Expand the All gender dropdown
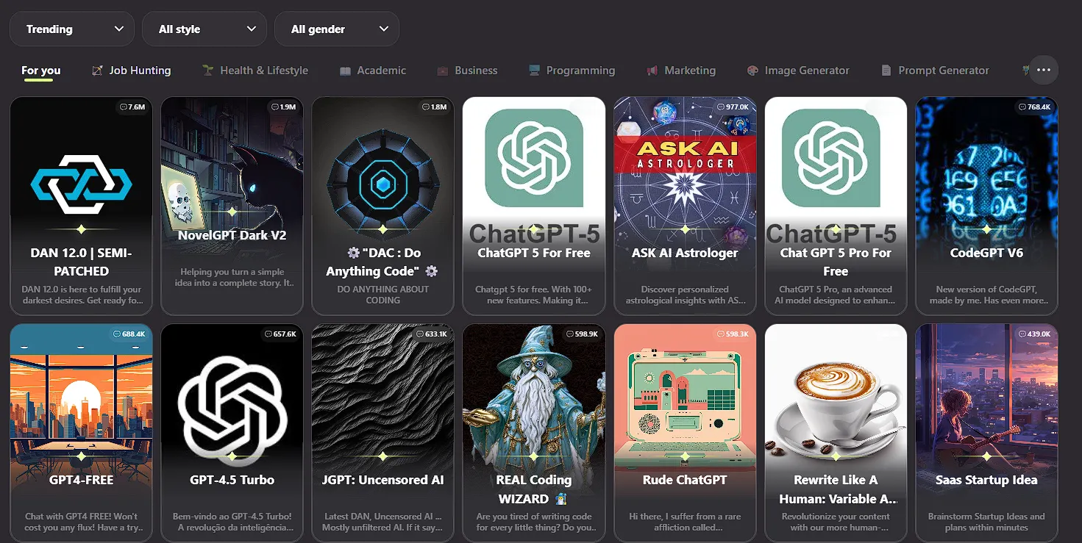Image resolution: width=1082 pixels, height=543 pixels. click(x=337, y=29)
